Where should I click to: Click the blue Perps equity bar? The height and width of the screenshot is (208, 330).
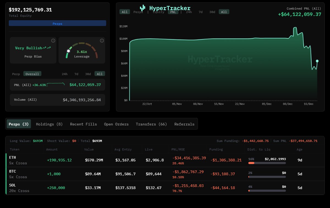point(57,23)
